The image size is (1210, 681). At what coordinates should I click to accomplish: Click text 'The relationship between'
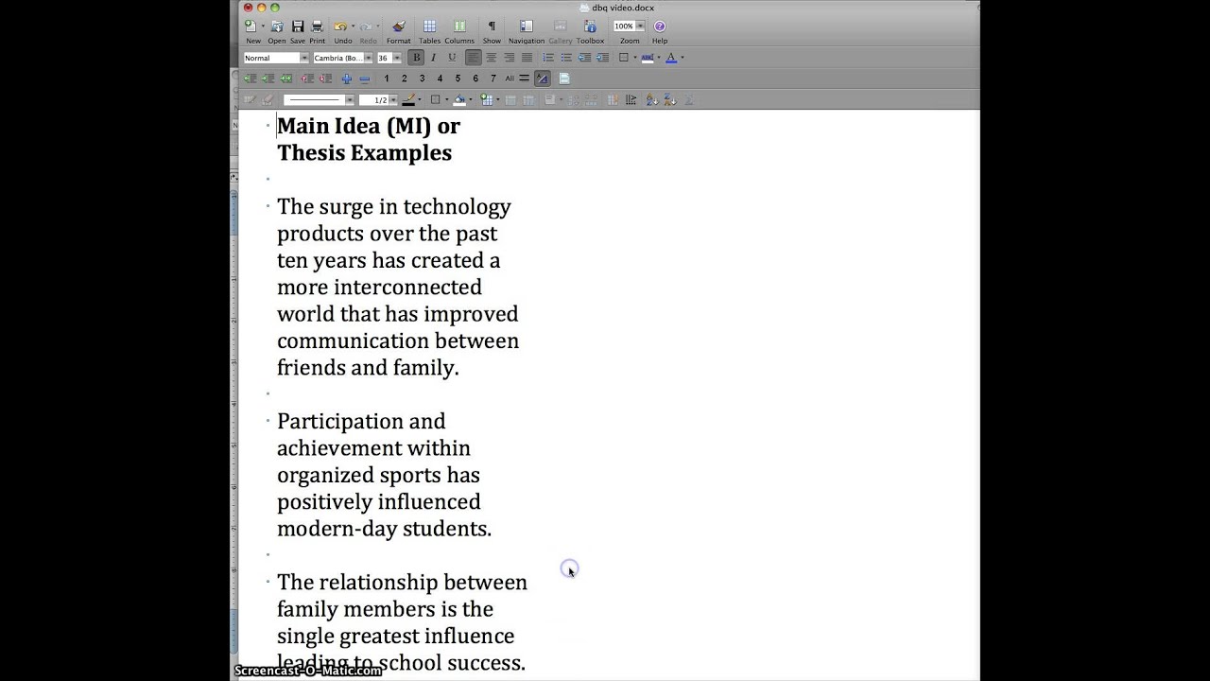pyautogui.click(x=402, y=582)
